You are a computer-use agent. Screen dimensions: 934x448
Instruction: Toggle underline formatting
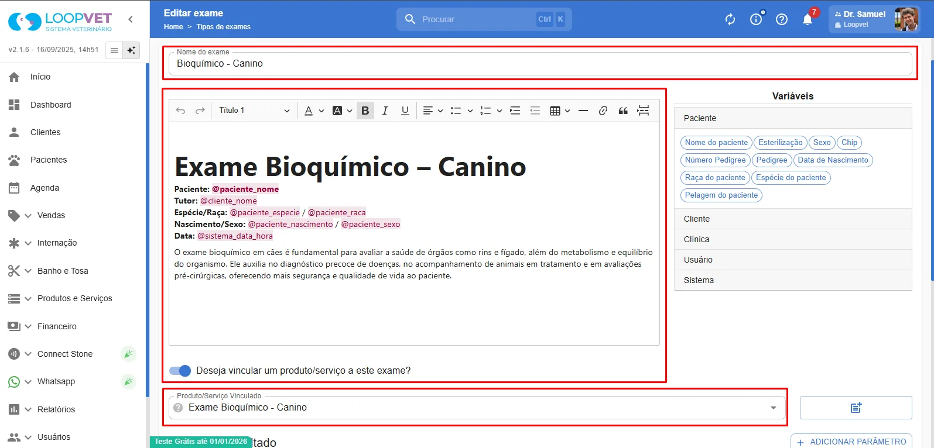(x=405, y=111)
